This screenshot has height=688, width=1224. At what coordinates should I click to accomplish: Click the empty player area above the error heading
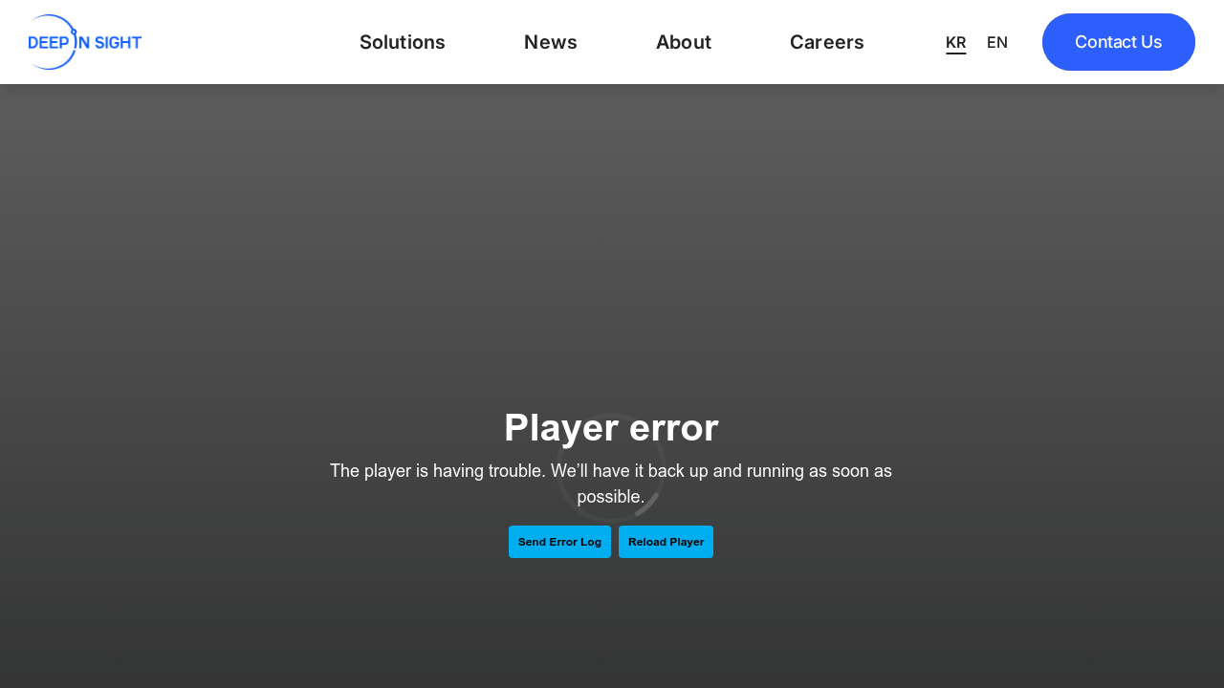tap(612, 239)
